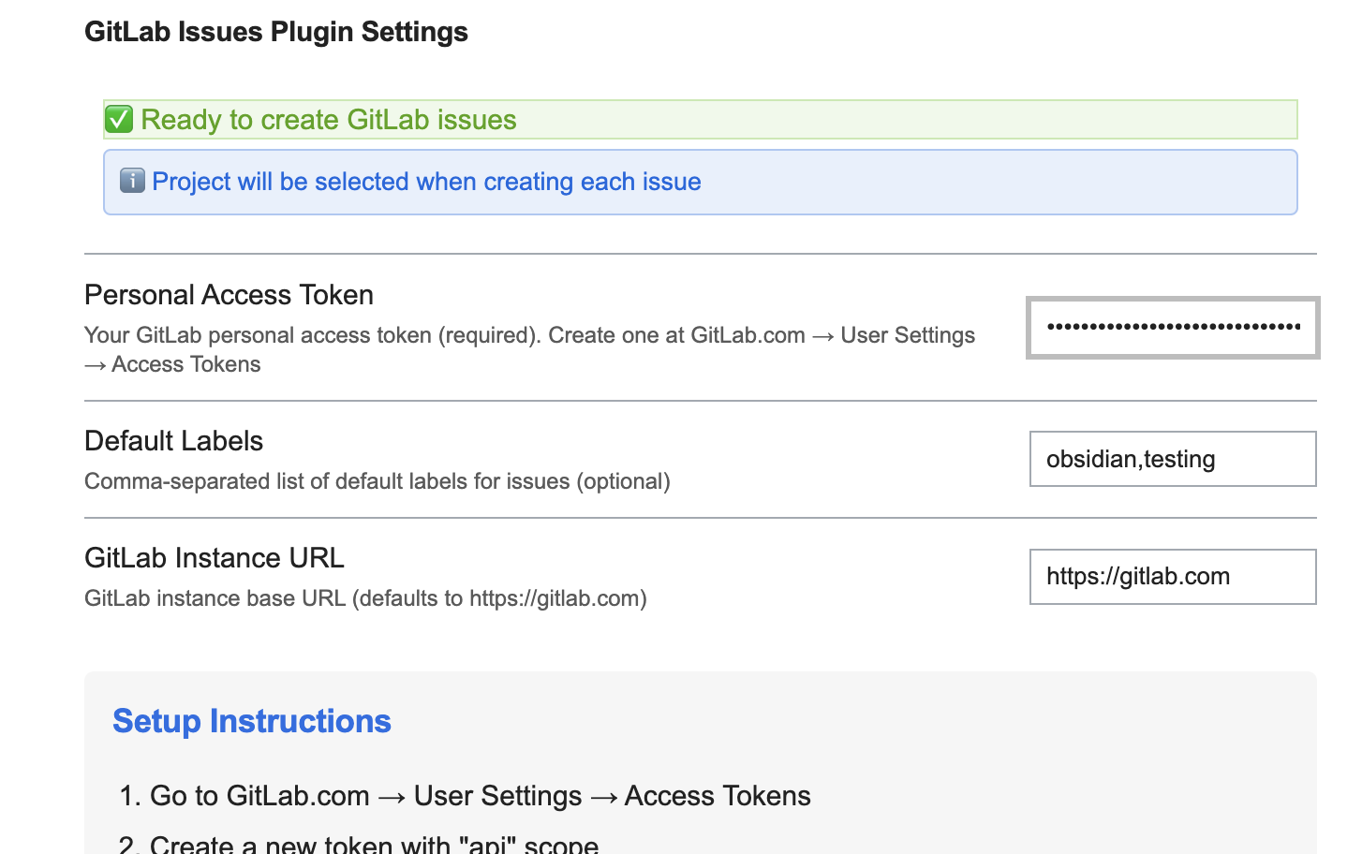The width and height of the screenshot is (1362, 854).
Task: Click the Personal Access Token label
Action: (x=229, y=294)
